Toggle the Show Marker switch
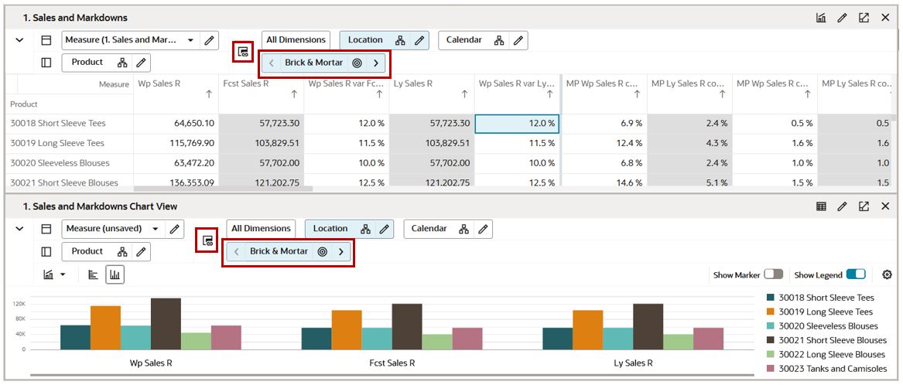 (774, 274)
